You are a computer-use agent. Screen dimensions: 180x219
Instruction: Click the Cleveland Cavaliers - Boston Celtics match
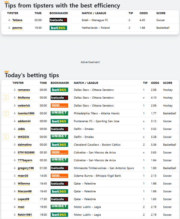tap(97, 145)
